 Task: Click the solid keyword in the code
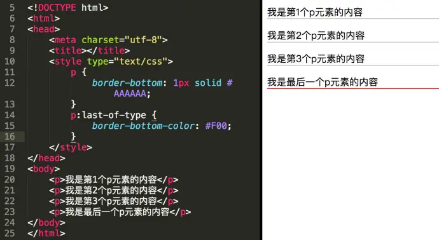click(x=208, y=83)
